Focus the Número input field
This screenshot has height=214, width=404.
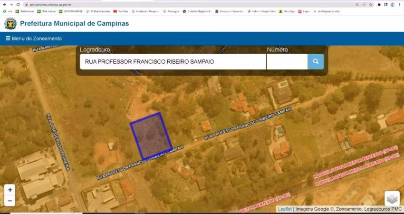[287, 62]
